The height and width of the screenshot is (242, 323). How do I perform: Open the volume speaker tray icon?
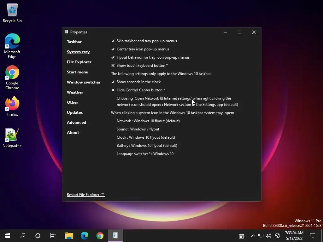[x=268, y=236]
